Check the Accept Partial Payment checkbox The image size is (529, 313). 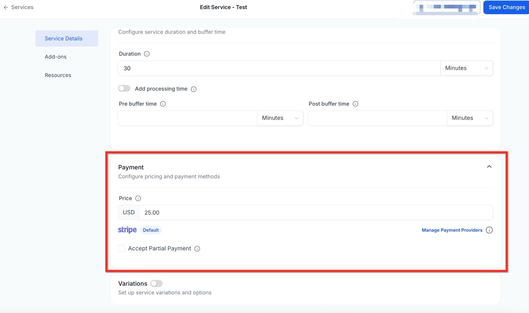click(122, 248)
